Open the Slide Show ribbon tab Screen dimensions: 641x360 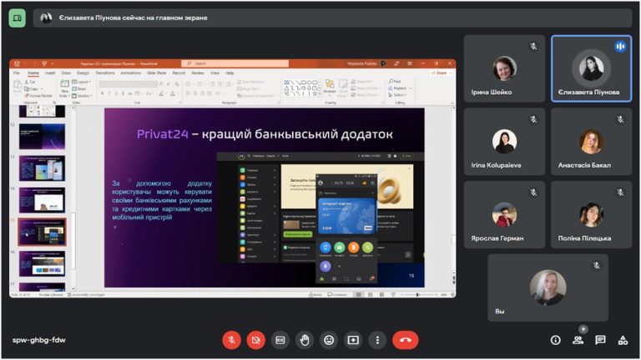pos(157,73)
